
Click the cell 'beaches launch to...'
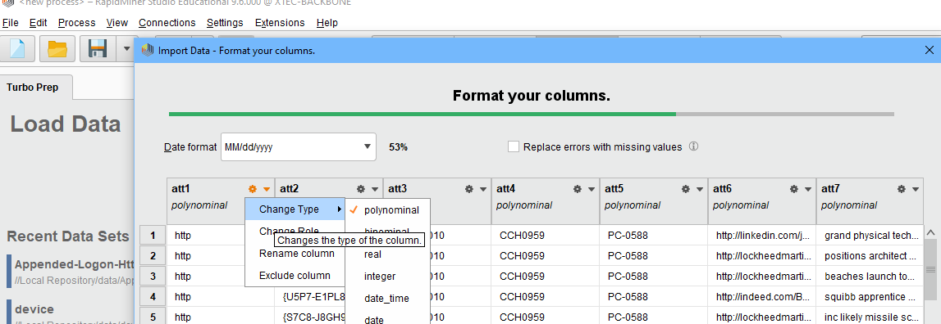(x=870, y=276)
